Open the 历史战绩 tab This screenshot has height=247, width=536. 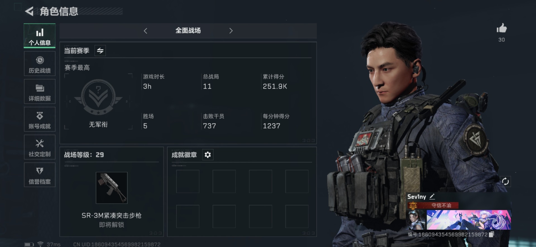point(40,64)
